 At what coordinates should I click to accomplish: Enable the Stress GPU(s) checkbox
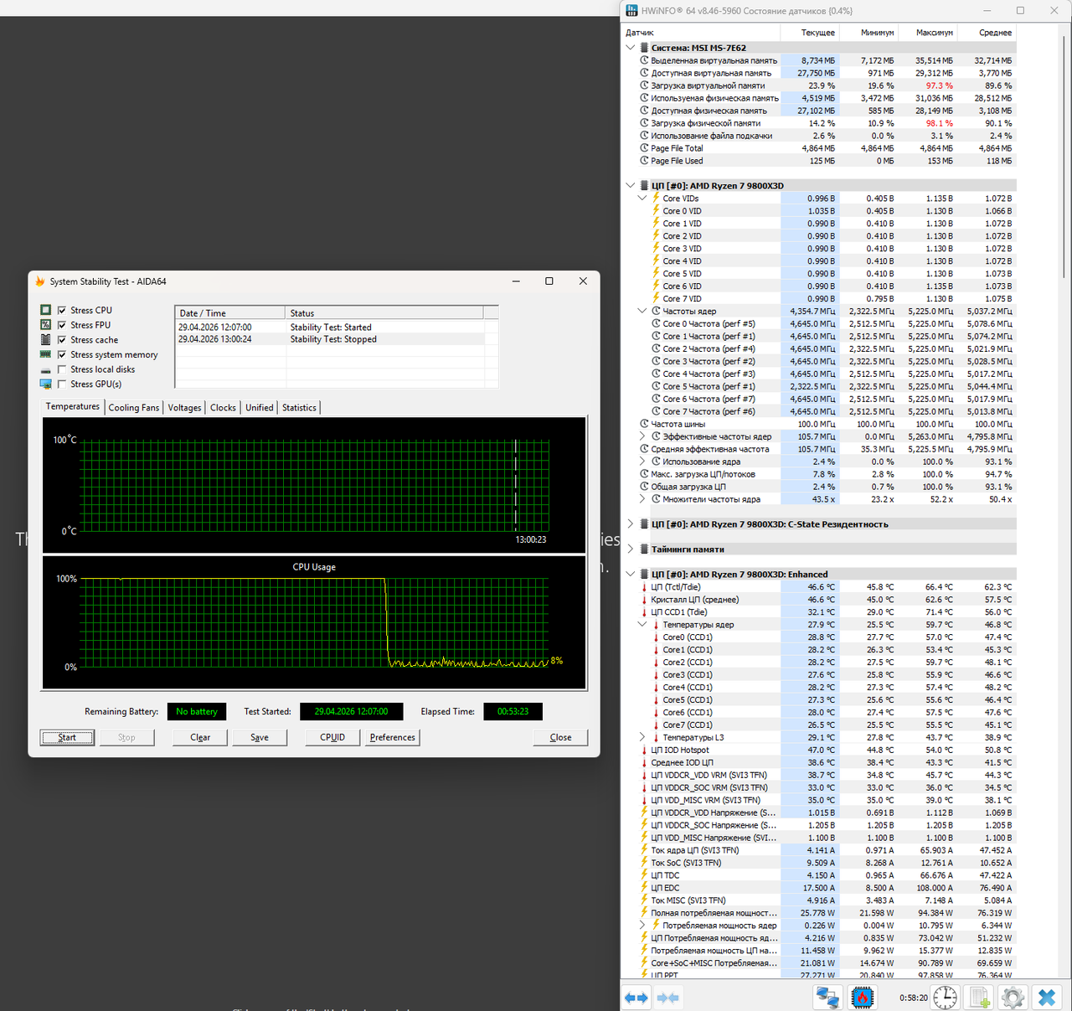tap(62, 384)
